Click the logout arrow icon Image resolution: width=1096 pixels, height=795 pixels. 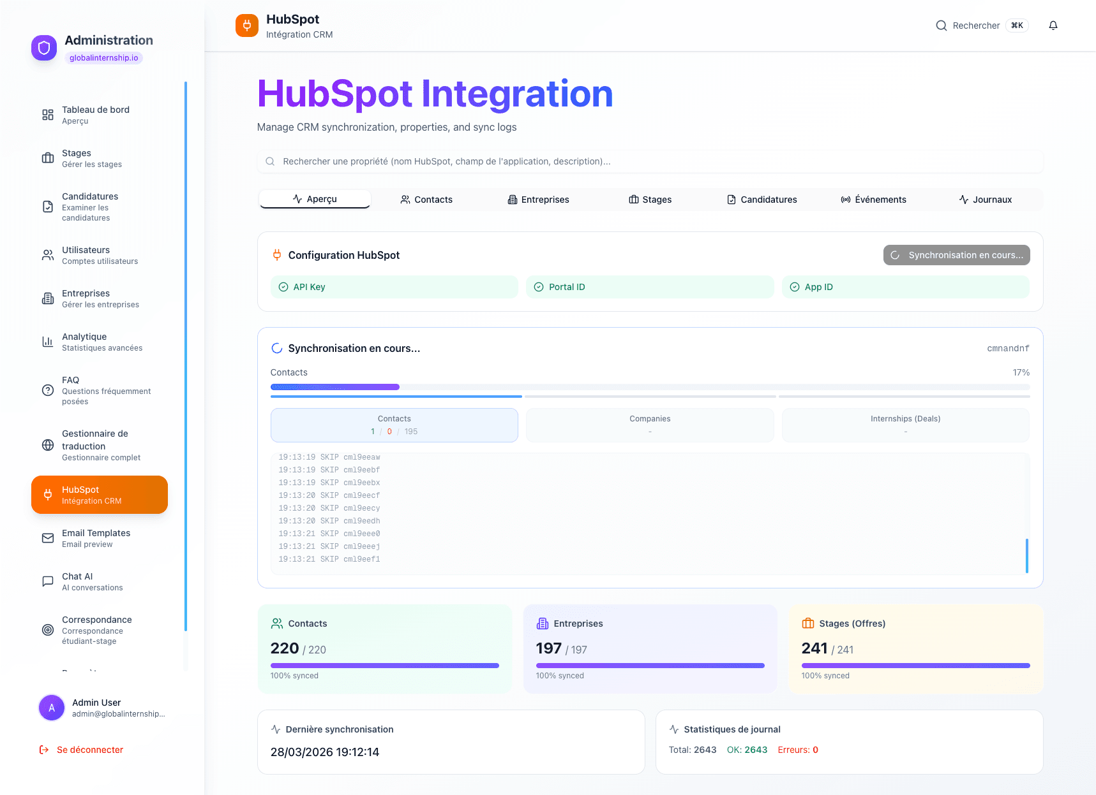click(x=44, y=750)
